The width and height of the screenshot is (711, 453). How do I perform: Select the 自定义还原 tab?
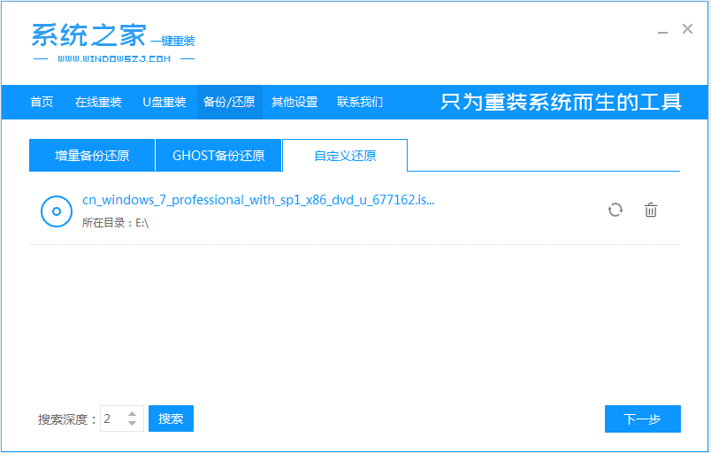tap(345, 156)
